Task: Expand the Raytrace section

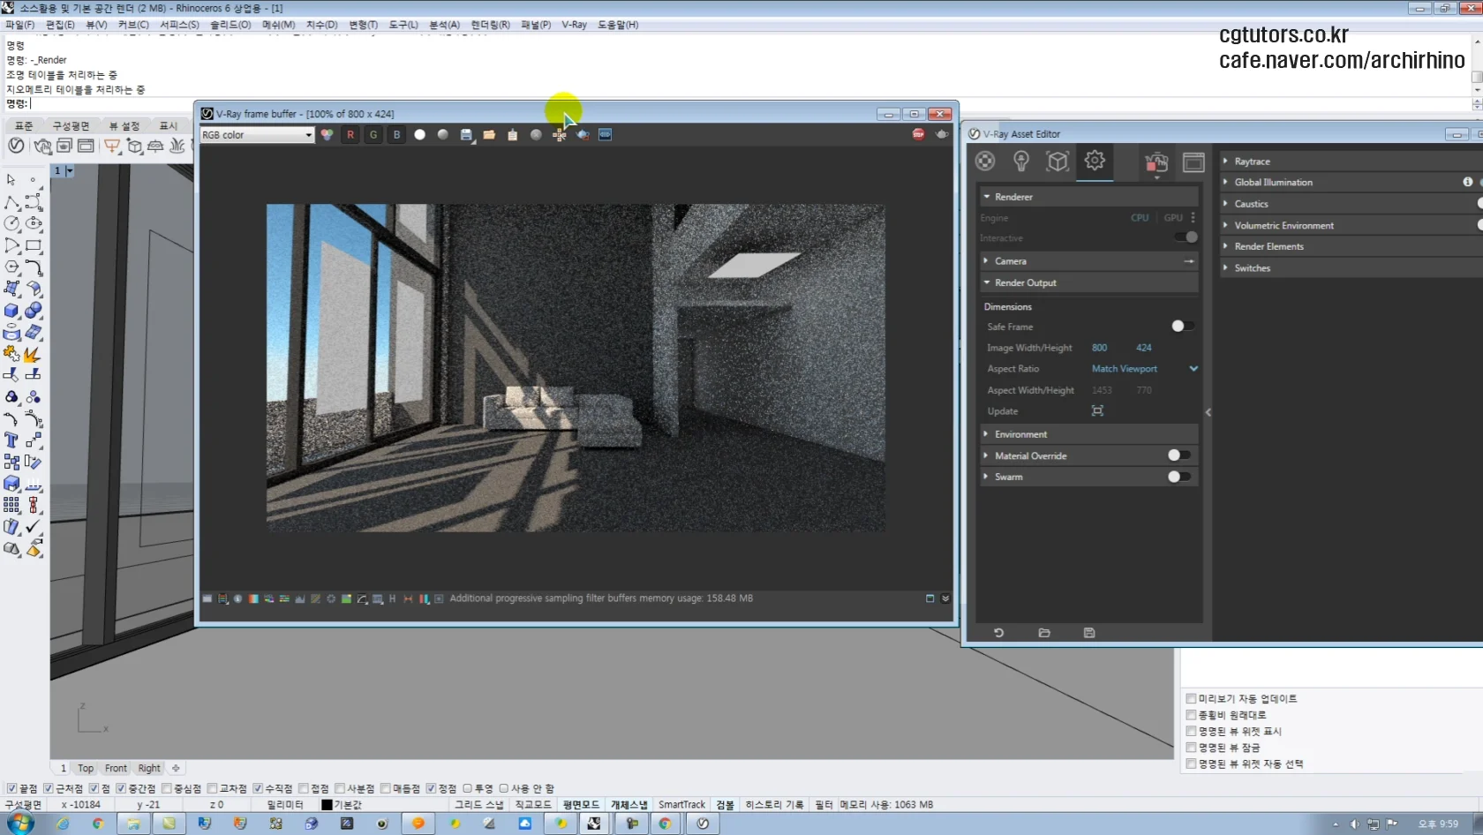Action: (1350, 162)
